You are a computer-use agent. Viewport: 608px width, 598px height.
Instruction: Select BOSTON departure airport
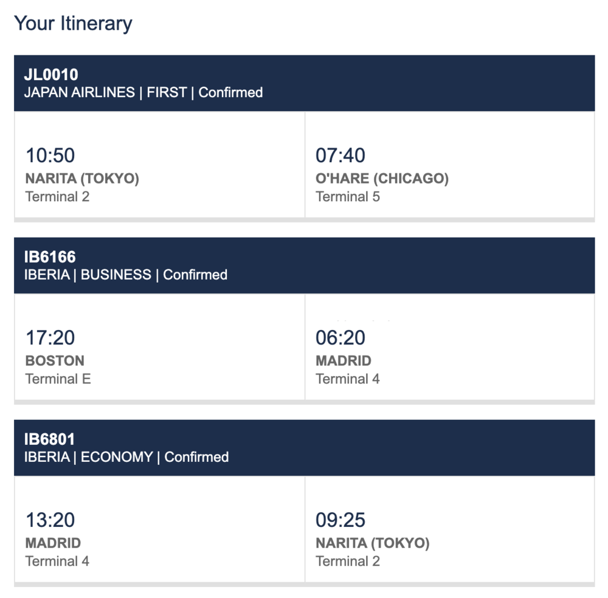pyautogui.click(x=55, y=360)
